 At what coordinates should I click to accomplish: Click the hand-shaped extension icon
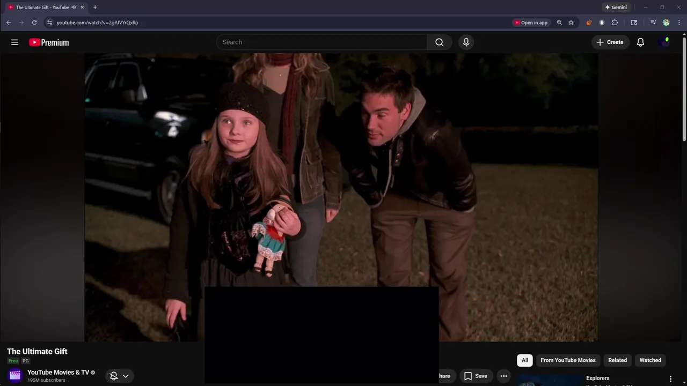point(602,23)
